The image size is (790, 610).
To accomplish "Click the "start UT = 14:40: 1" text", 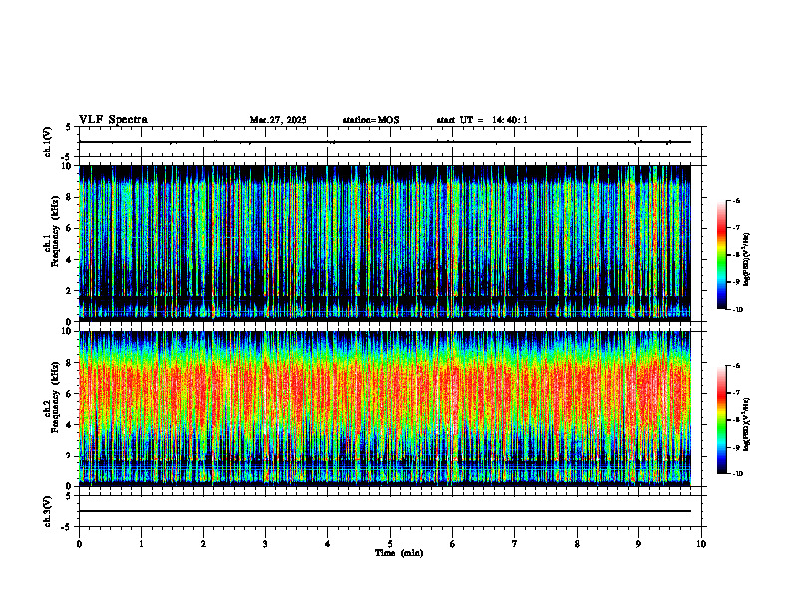I will [482, 120].
